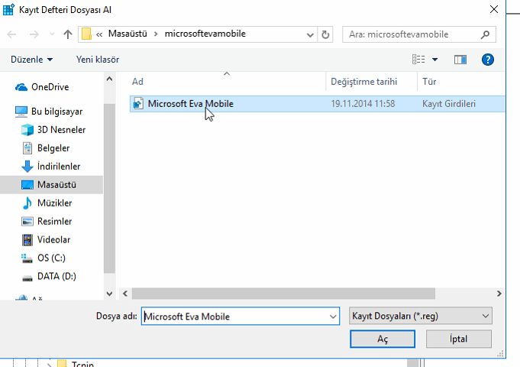This screenshot has width=520, height=367.
Task: Click the Kayıt Girdileri type cell
Action: pos(449,104)
